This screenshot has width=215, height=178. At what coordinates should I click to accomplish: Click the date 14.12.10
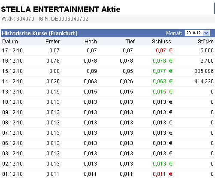[x=12, y=81]
